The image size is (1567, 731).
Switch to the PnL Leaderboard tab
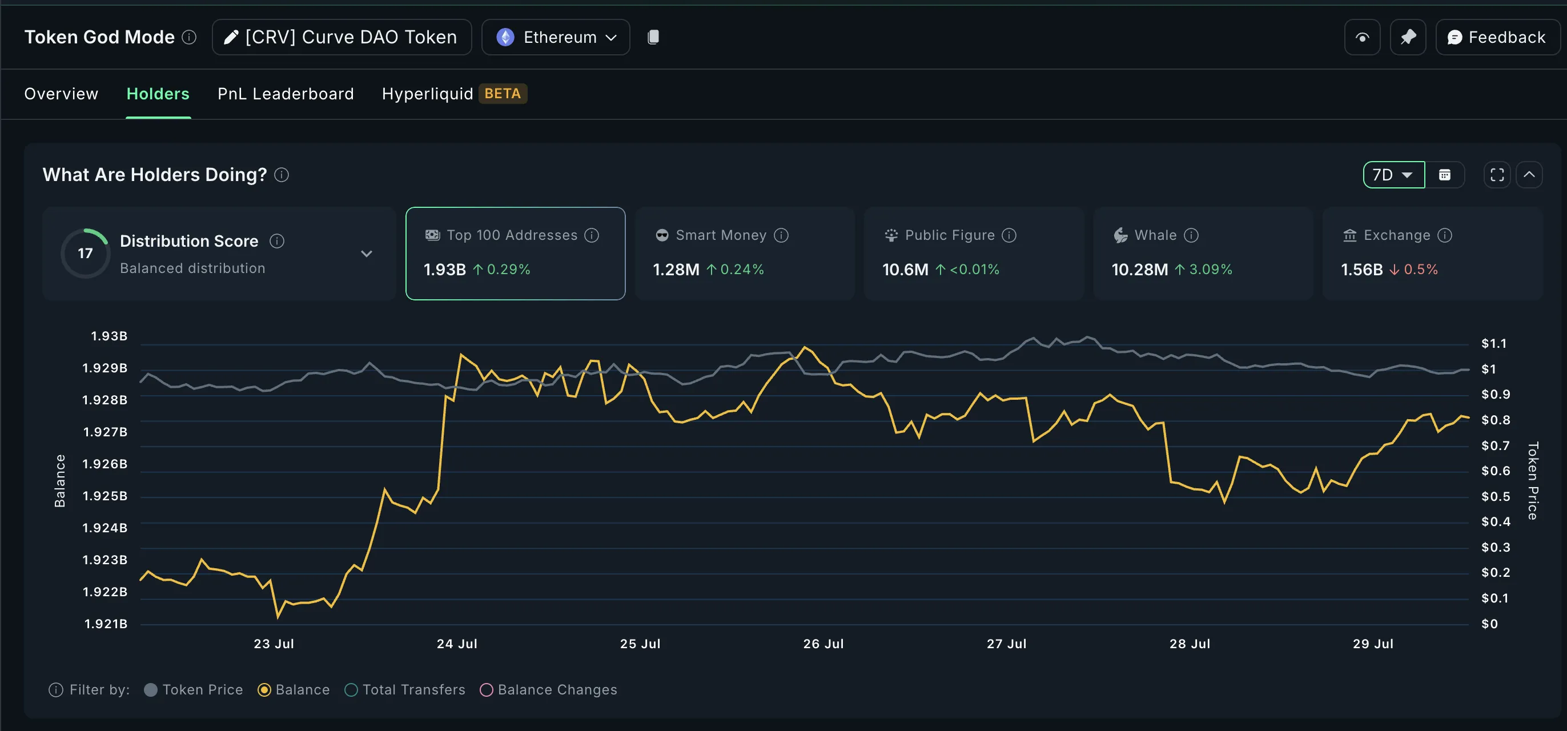[286, 94]
